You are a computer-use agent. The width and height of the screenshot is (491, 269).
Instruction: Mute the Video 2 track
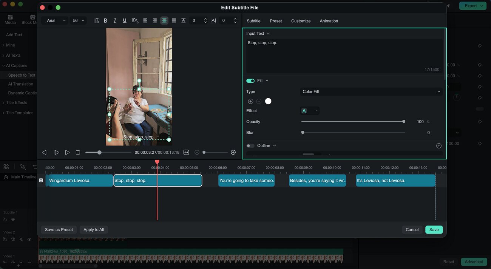coord(13,239)
